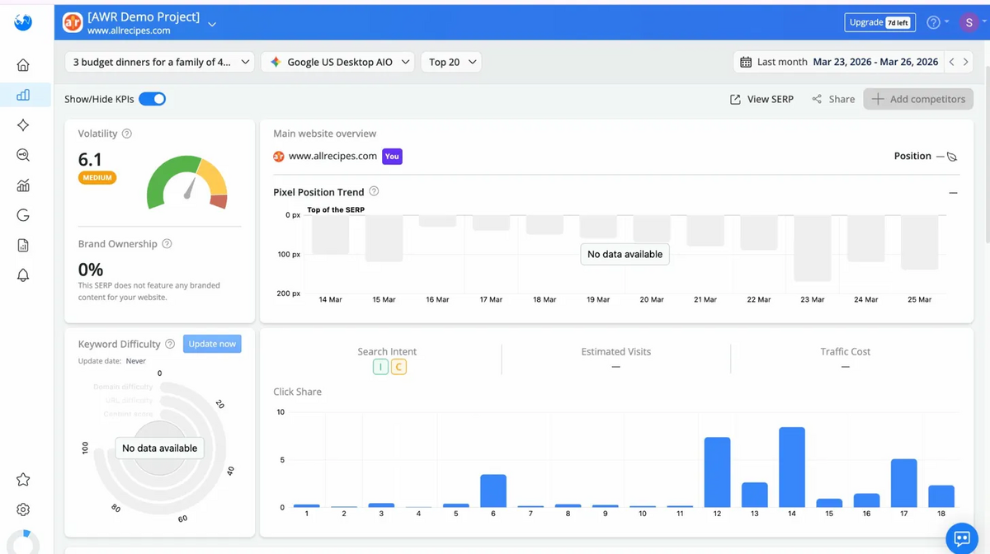Click the You badge next to allrecipes

click(392, 156)
